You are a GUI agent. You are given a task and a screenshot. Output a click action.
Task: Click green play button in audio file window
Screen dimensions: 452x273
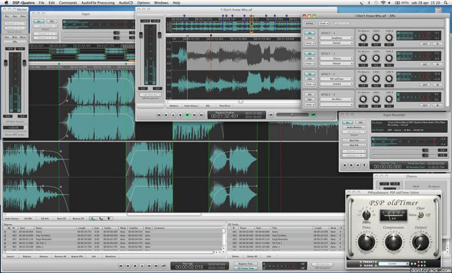(188, 115)
